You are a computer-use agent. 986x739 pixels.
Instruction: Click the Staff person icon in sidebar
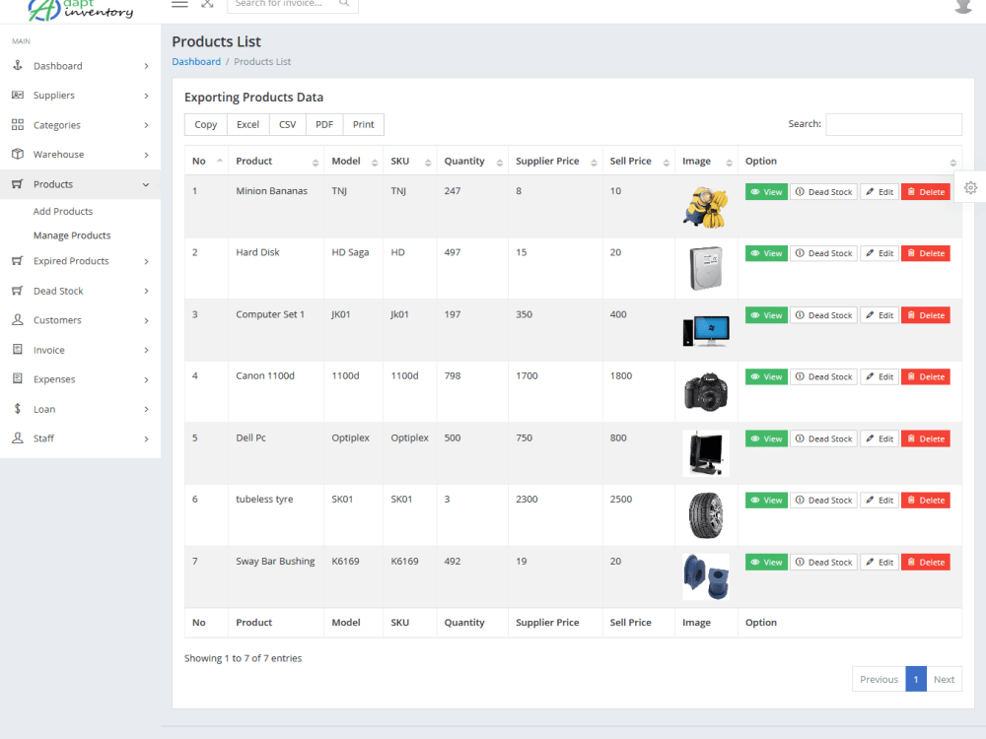tap(18, 438)
